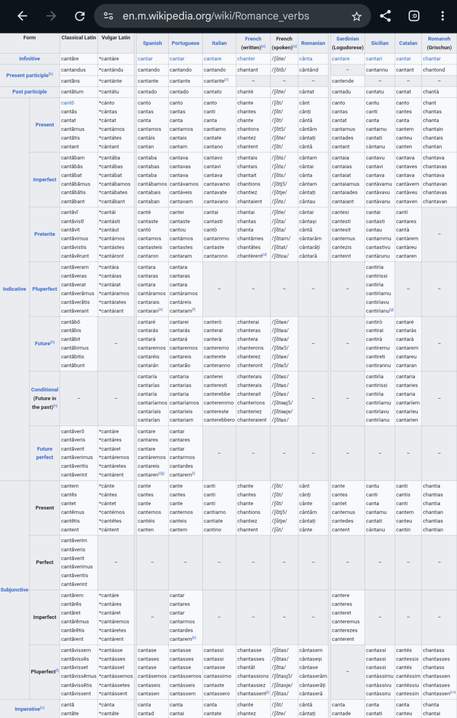Select the Romanian cell 'cântaserăți'
Image resolution: width=457 pixels, height=718 pixels.
[x=312, y=685]
